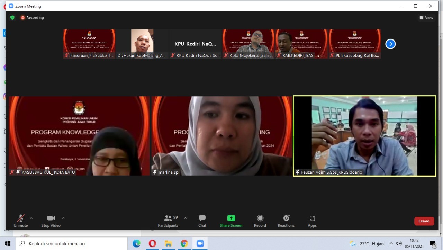The width and height of the screenshot is (443, 250).
Task: Click the DivHukumKabMalang participant thumbnail
Action: point(142,43)
